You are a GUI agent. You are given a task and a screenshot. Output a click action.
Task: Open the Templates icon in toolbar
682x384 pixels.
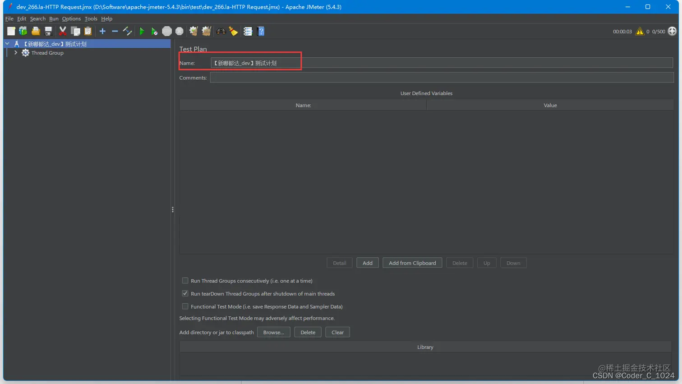click(23, 31)
